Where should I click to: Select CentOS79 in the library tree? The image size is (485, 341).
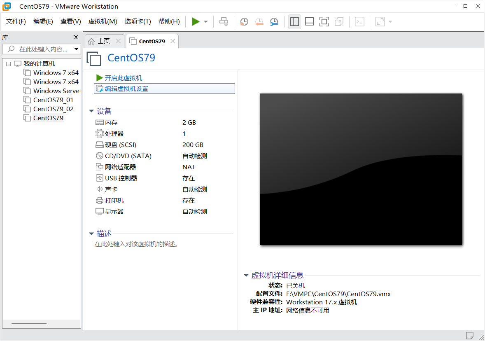(x=48, y=118)
